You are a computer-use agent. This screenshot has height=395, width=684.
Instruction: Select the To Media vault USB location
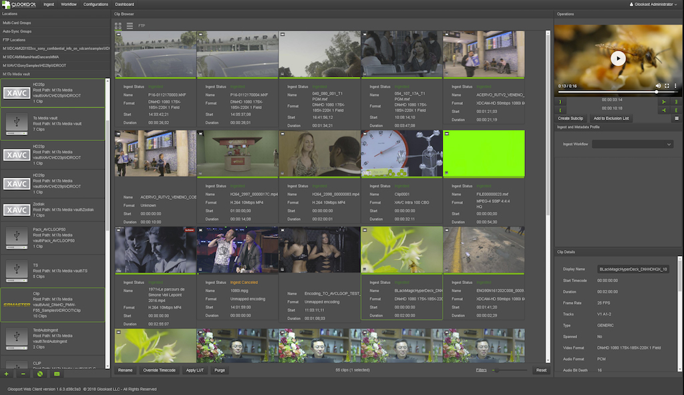pos(53,124)
